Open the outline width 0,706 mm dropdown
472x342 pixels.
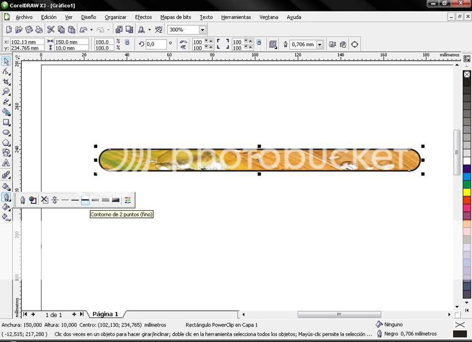pyautogui.click(x=320, y=44)
